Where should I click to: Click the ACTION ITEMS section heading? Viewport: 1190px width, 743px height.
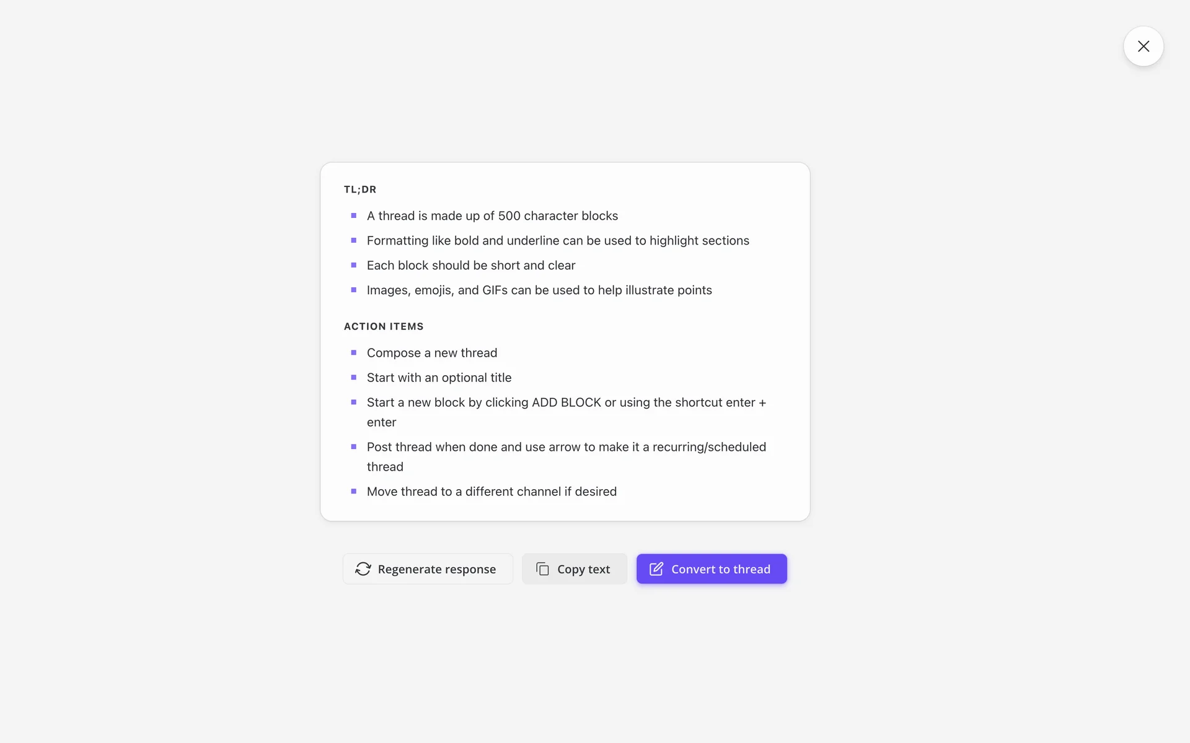[x=384, y=326]
